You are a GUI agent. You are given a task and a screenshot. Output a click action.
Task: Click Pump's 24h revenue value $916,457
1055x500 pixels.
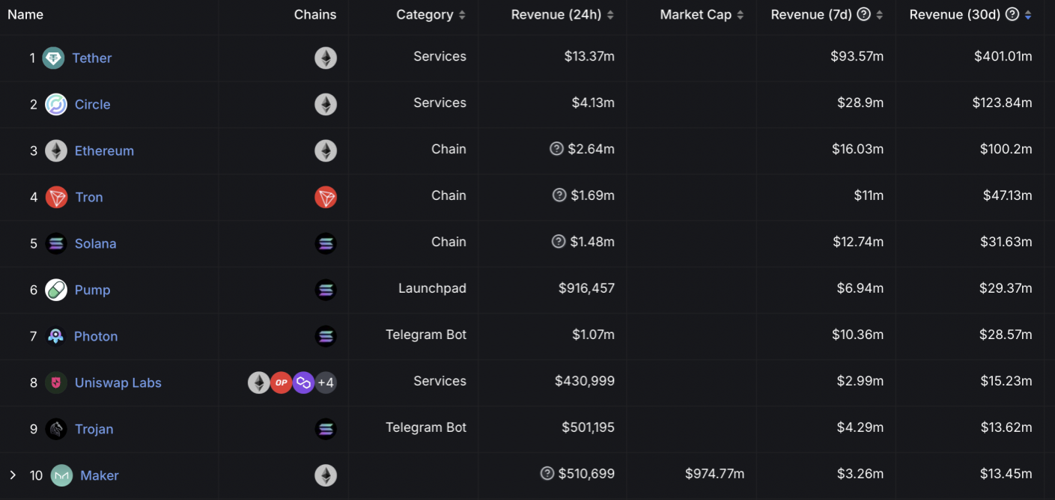click(586, 288)
